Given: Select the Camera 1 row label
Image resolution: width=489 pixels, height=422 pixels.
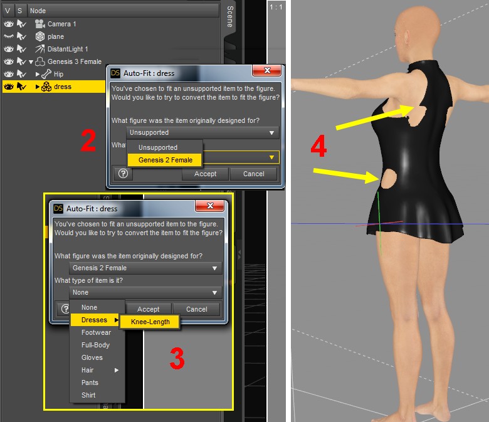Looking at the screenshot, I should [x=61, y=24].
